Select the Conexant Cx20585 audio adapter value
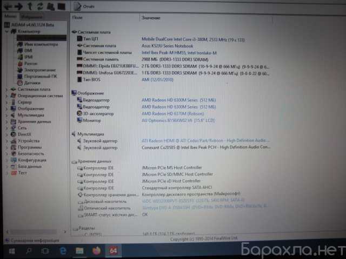The height and width of the screenshot is (259, 346). pyautogui.click(x=206, y=147)
